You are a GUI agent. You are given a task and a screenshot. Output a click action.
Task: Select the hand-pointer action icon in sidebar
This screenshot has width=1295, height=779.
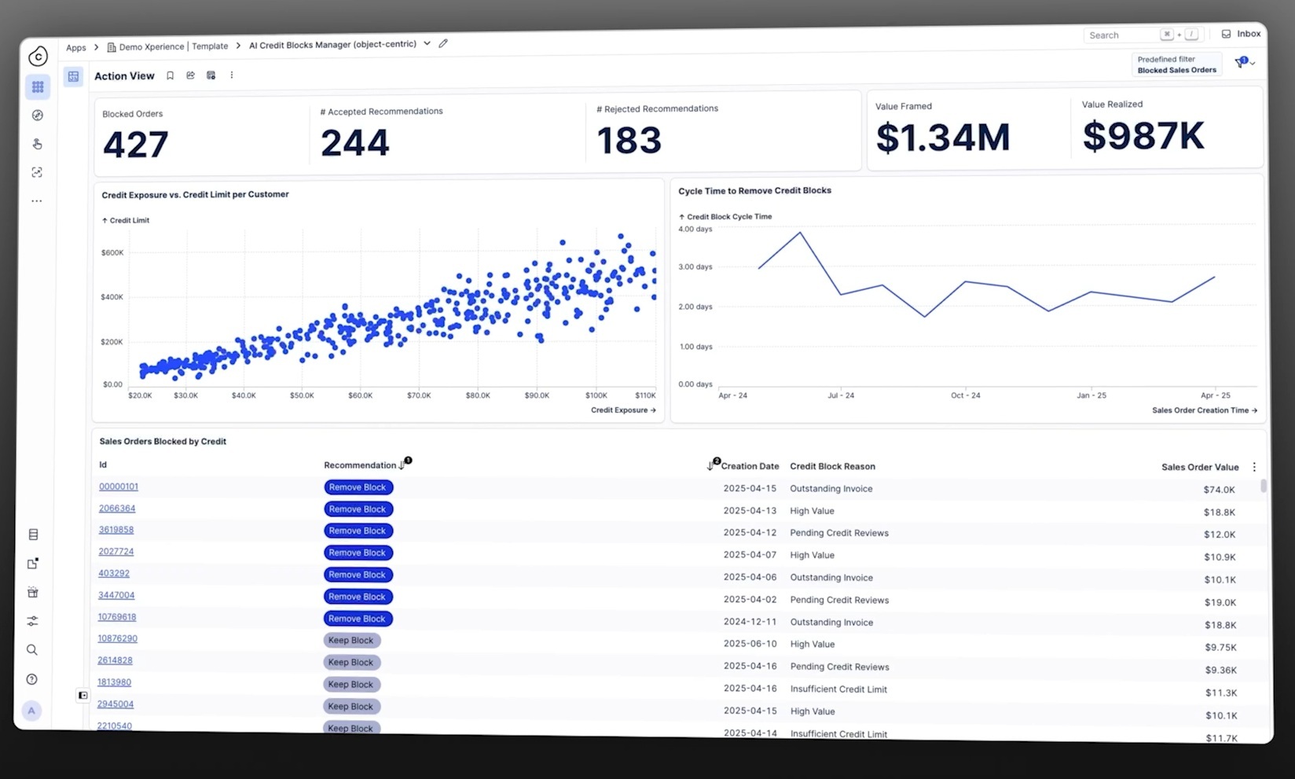(x=37, y=144)
